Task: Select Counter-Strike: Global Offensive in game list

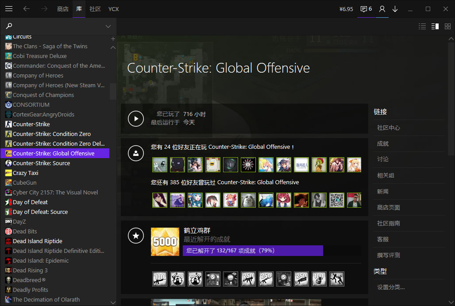Action: tap(55, 153)
